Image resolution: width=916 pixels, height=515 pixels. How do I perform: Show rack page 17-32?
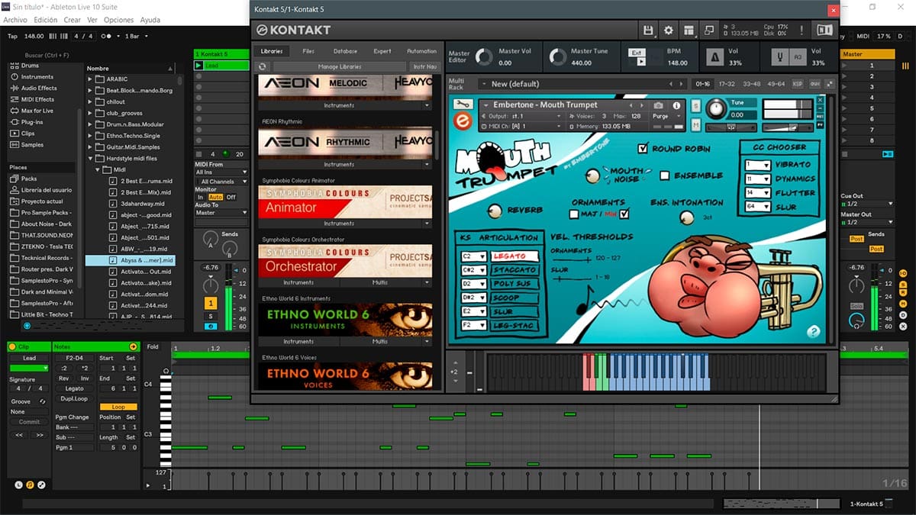point(727,84)
